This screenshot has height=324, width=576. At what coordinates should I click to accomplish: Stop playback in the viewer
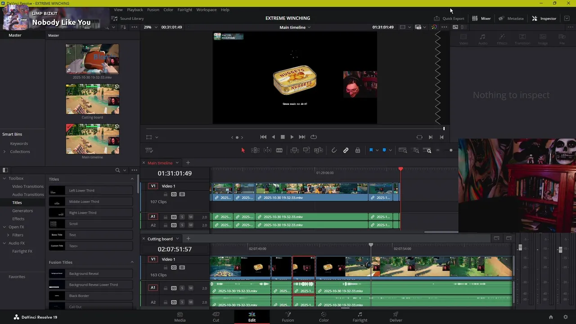pos(283,137)
